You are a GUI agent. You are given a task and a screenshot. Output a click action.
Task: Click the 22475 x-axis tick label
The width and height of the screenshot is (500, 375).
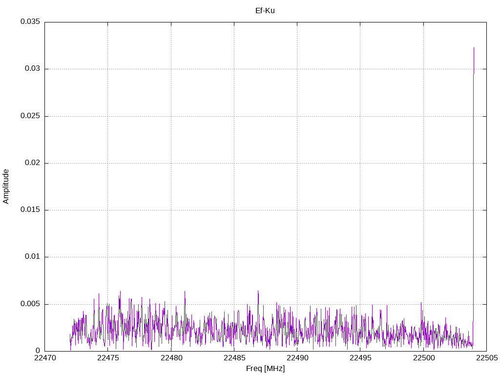tap(108, 358)
